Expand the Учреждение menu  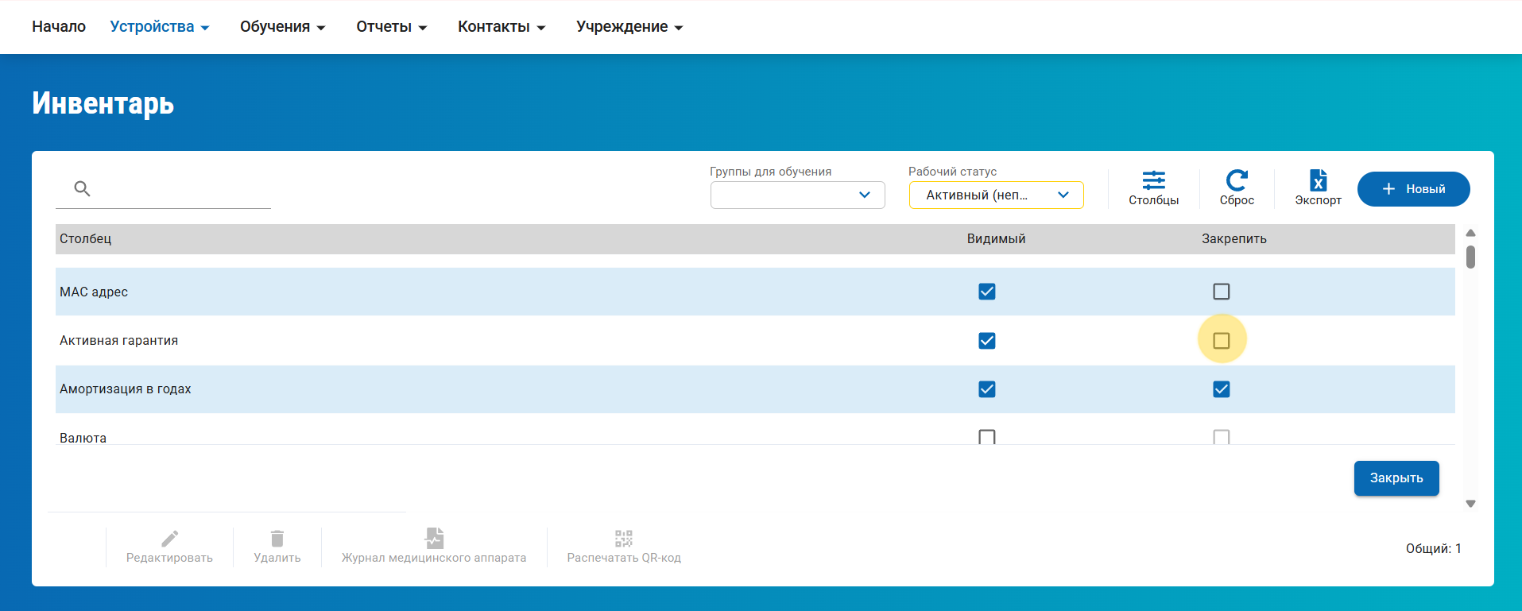click(629, 27)
